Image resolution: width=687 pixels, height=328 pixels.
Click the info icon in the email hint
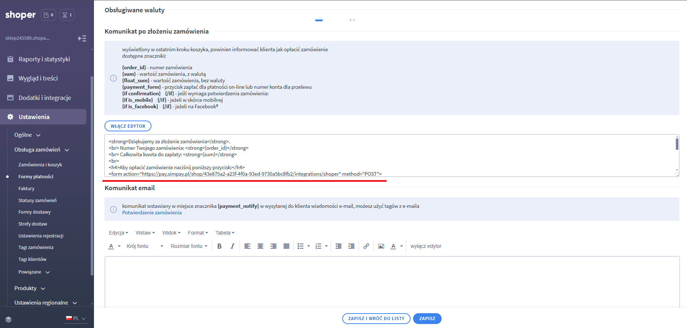coord(113,209)
